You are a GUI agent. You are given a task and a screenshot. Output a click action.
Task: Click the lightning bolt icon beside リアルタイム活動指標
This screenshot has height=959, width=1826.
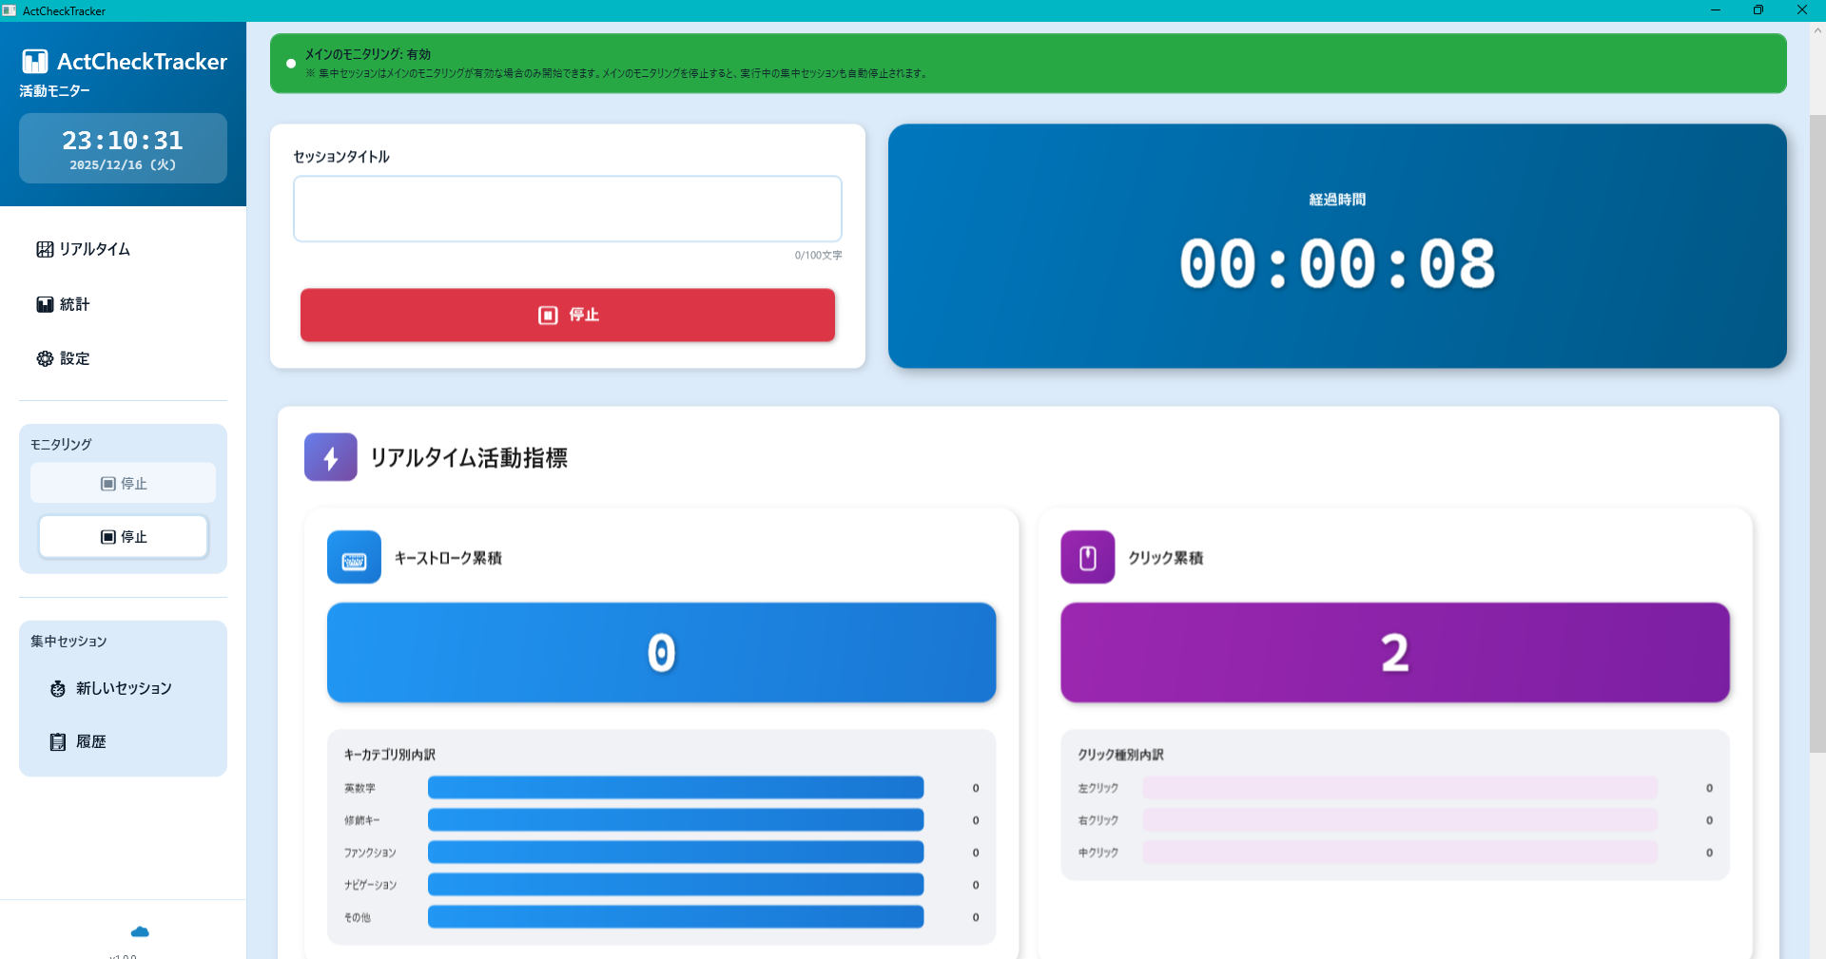click(x=330, y=457)
